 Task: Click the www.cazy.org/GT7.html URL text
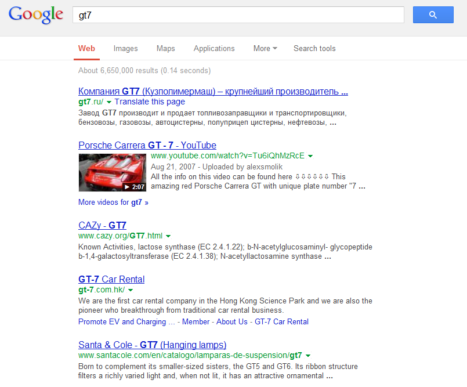click(120, 236)
